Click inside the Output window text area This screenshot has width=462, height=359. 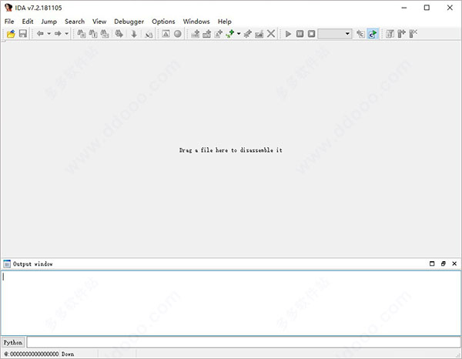click(x=231, y=303)
